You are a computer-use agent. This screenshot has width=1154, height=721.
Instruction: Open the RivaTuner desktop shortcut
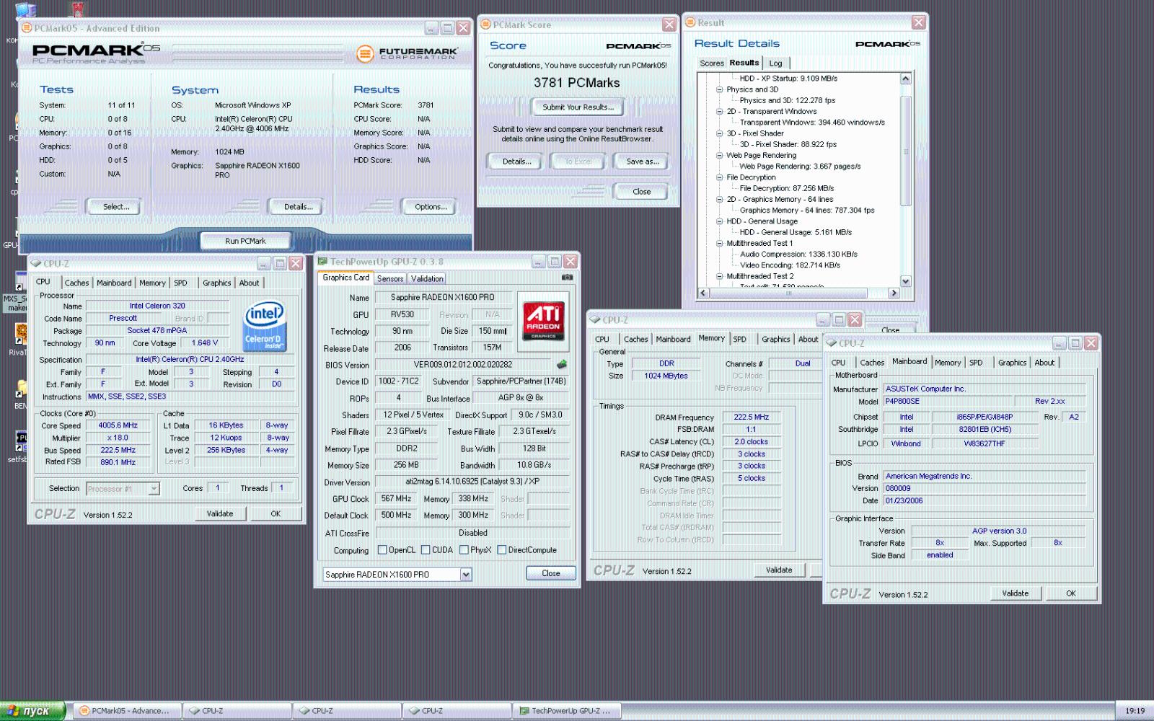[19, 339]
